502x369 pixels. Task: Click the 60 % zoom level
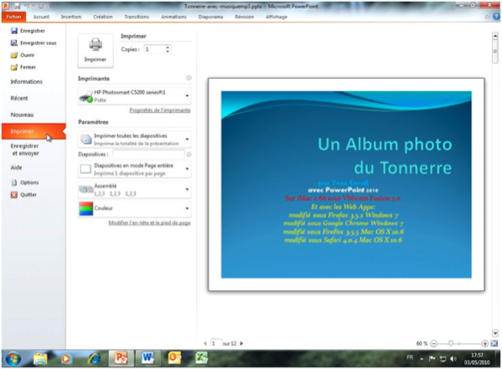click(x=422, y=343)
